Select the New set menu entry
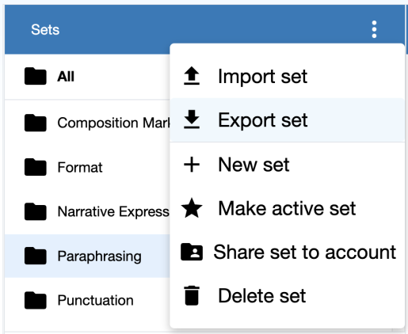 tap(288, 165)
